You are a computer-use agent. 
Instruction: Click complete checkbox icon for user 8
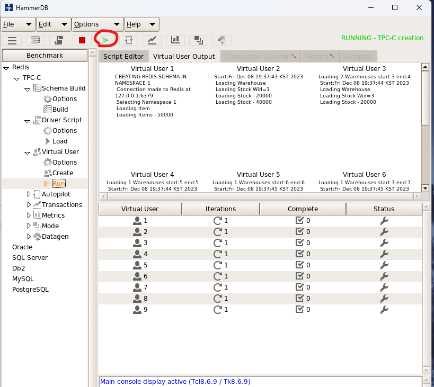[x=299, y=298]
